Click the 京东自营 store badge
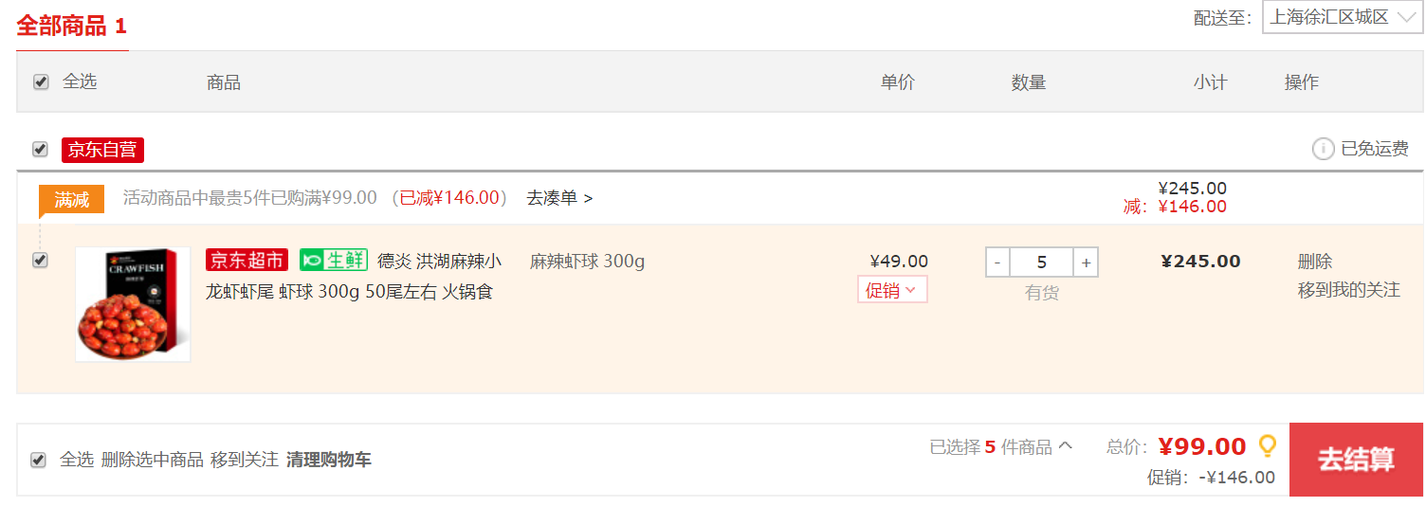This screenshot has width=1426, height=507. coord(102,150)
